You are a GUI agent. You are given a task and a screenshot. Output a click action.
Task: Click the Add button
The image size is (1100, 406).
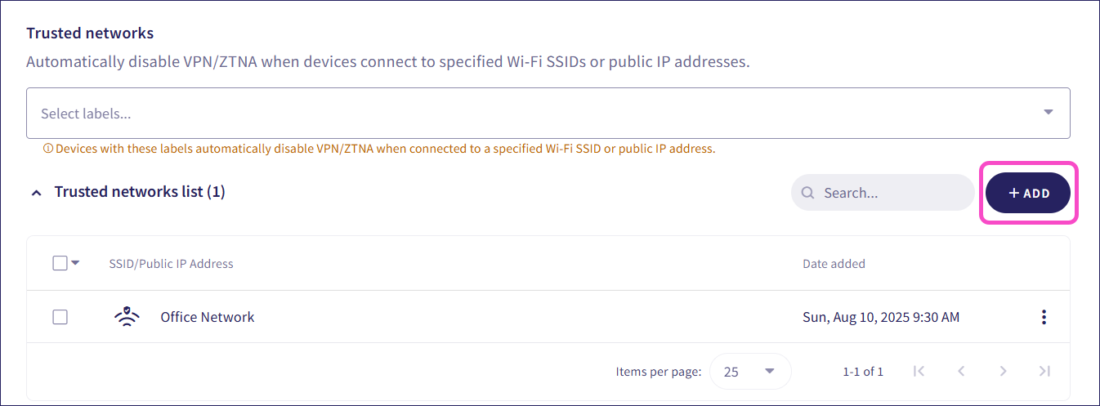pos(1028,193)
